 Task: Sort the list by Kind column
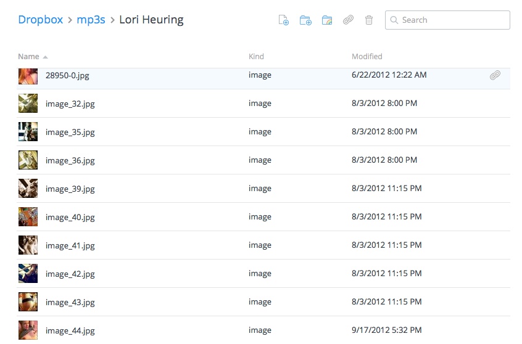click(256, 57)
